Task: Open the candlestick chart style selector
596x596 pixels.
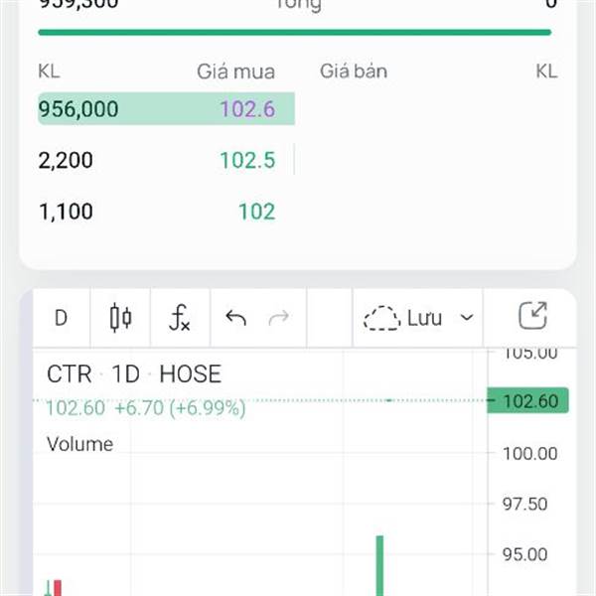Action: tap(120, 318)
